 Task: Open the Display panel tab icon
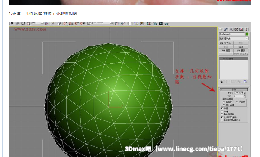241,29
